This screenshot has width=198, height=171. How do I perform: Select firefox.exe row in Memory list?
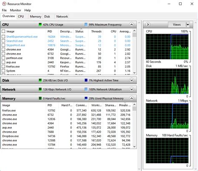[x=66, y=111]
